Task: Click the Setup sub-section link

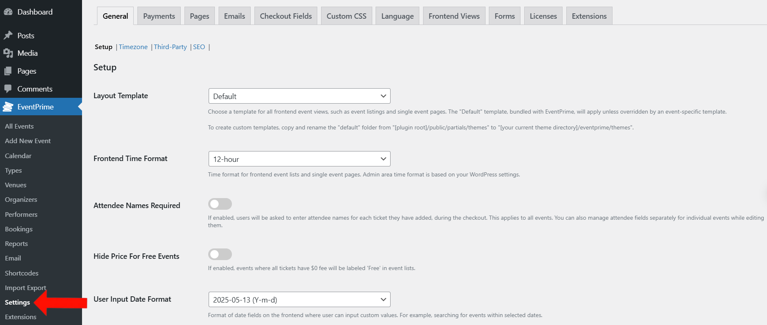Action: pos(104,47)
